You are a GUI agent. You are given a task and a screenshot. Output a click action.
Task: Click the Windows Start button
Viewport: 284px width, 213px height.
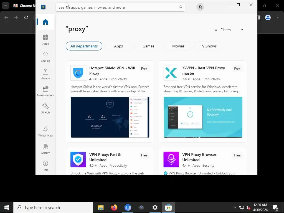tap(7, 207)
